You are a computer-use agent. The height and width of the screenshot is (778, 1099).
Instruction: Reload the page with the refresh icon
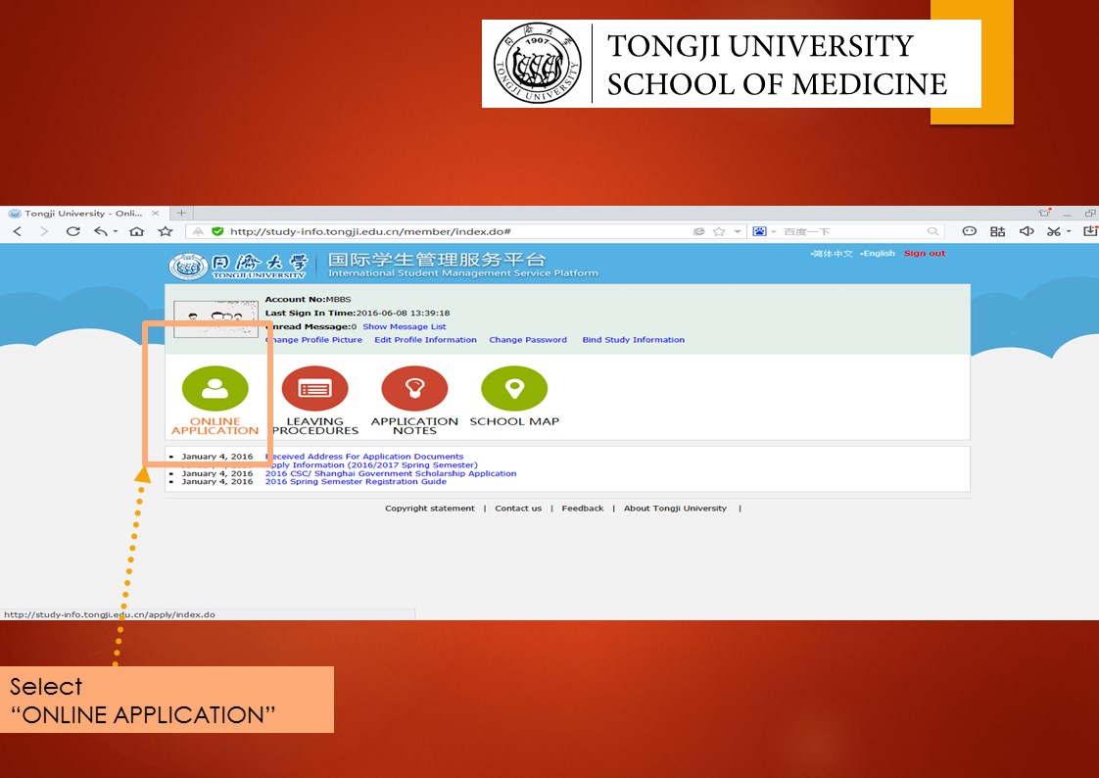(72, 231)
